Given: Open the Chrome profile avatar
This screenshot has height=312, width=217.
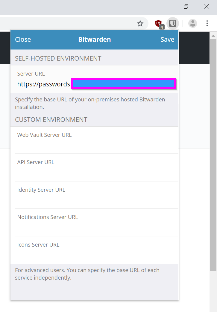Looking at the screenshot, I should (192, 23).
